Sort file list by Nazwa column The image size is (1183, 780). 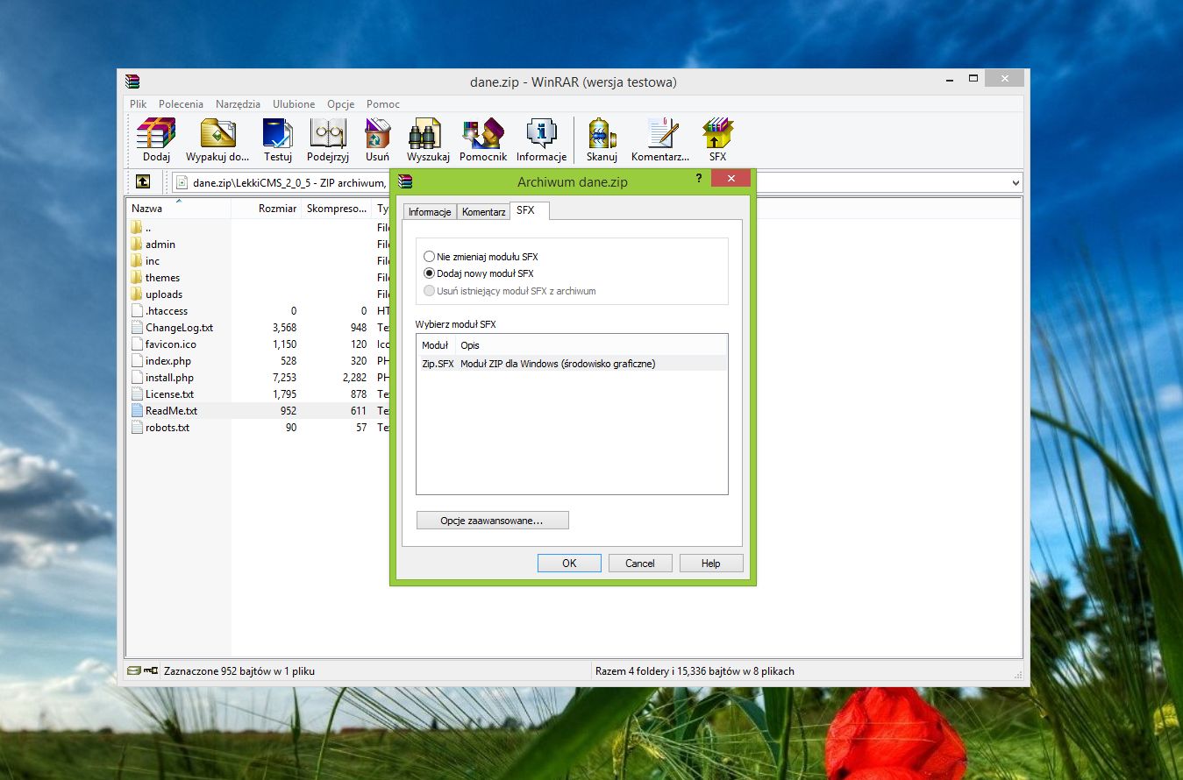[180, 209]
